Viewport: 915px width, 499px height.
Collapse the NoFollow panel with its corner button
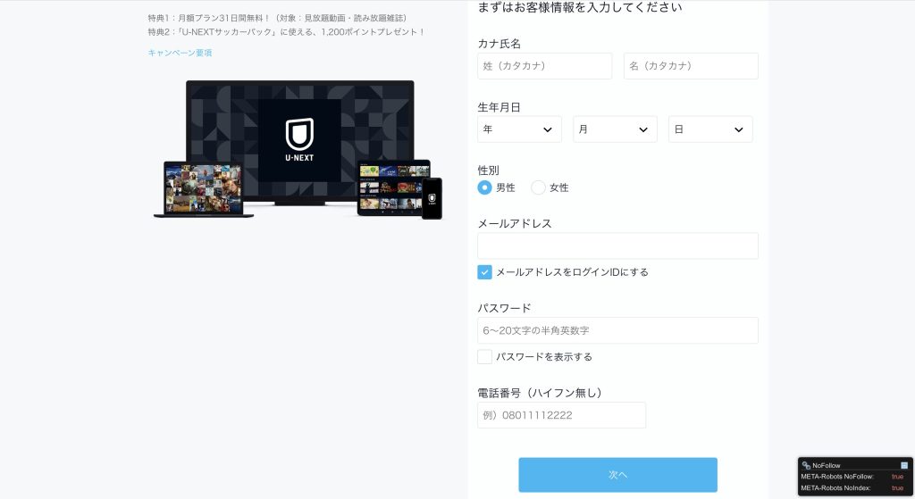coord(904,465)
